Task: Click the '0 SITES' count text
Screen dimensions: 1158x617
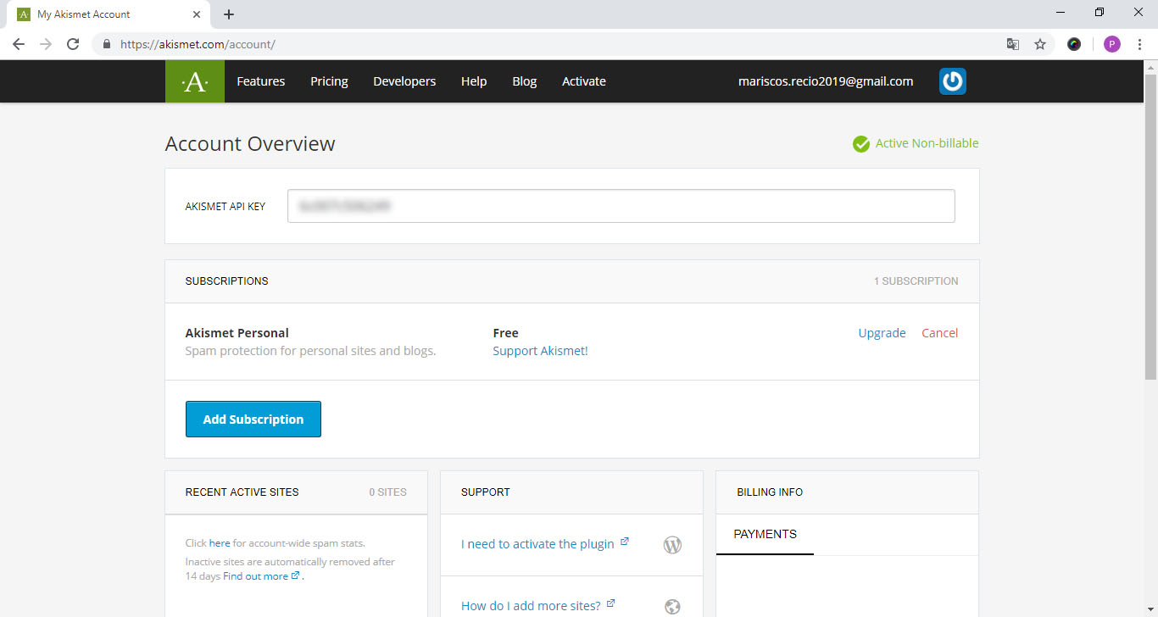Action: click(387, 492)
